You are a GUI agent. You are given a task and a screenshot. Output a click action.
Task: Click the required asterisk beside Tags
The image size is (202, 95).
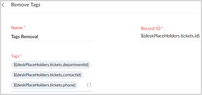[21, 56]
